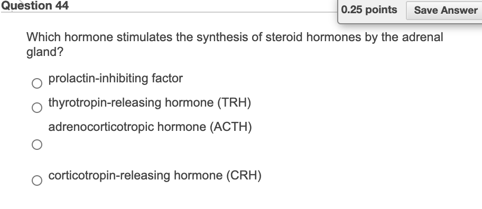This screenshot has height=209, width=482.
Task: Click the "(TRH)" abbreviation
Action: [234, 102]
